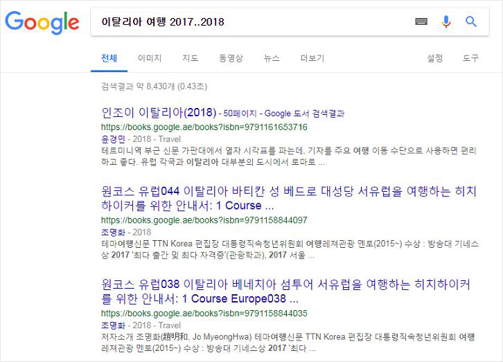This screenshot has height=362, width=503.
Task: Click URL ending isbn=9791161653716
Action: click(204, 127)
